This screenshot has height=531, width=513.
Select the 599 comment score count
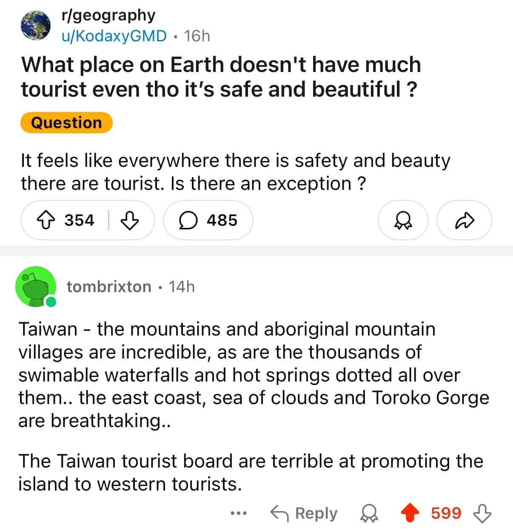tap(446, 513)
